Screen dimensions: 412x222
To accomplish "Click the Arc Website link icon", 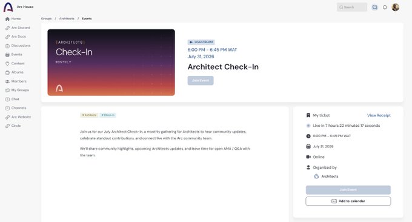I will coord(7,117).
